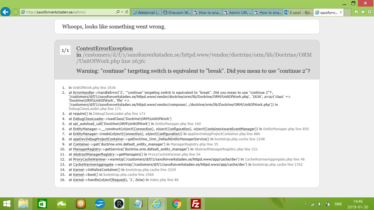Screen dimensions: 374x210
Task: Switch to the second How to ena... tab
Action: (268, 13)
